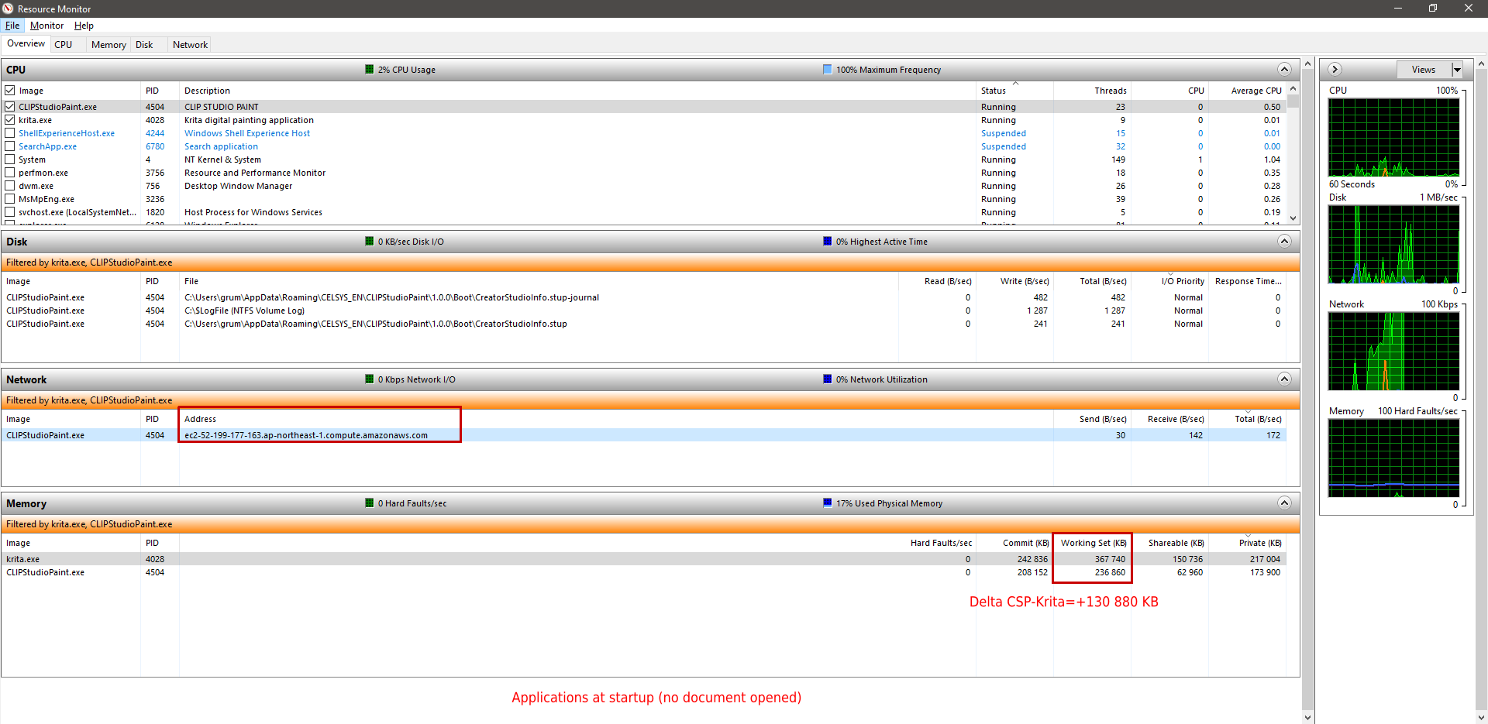Hide the graphs pane with arrow button

(x=1335, y=70)
